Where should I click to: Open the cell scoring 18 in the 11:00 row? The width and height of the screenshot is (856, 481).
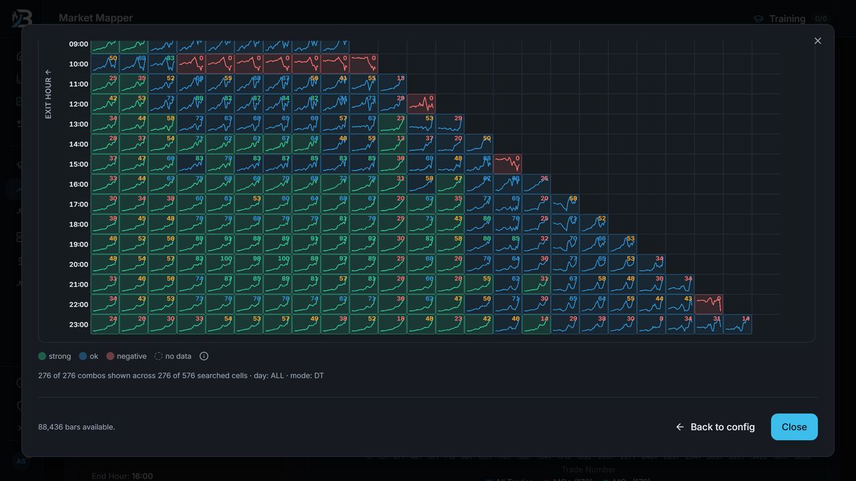click(x=393, y=84)
